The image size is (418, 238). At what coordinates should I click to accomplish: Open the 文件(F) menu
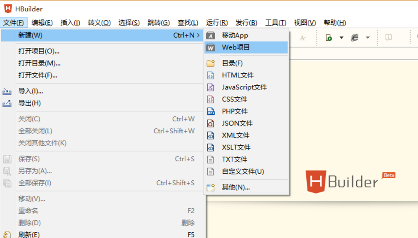tap(13, 23)
